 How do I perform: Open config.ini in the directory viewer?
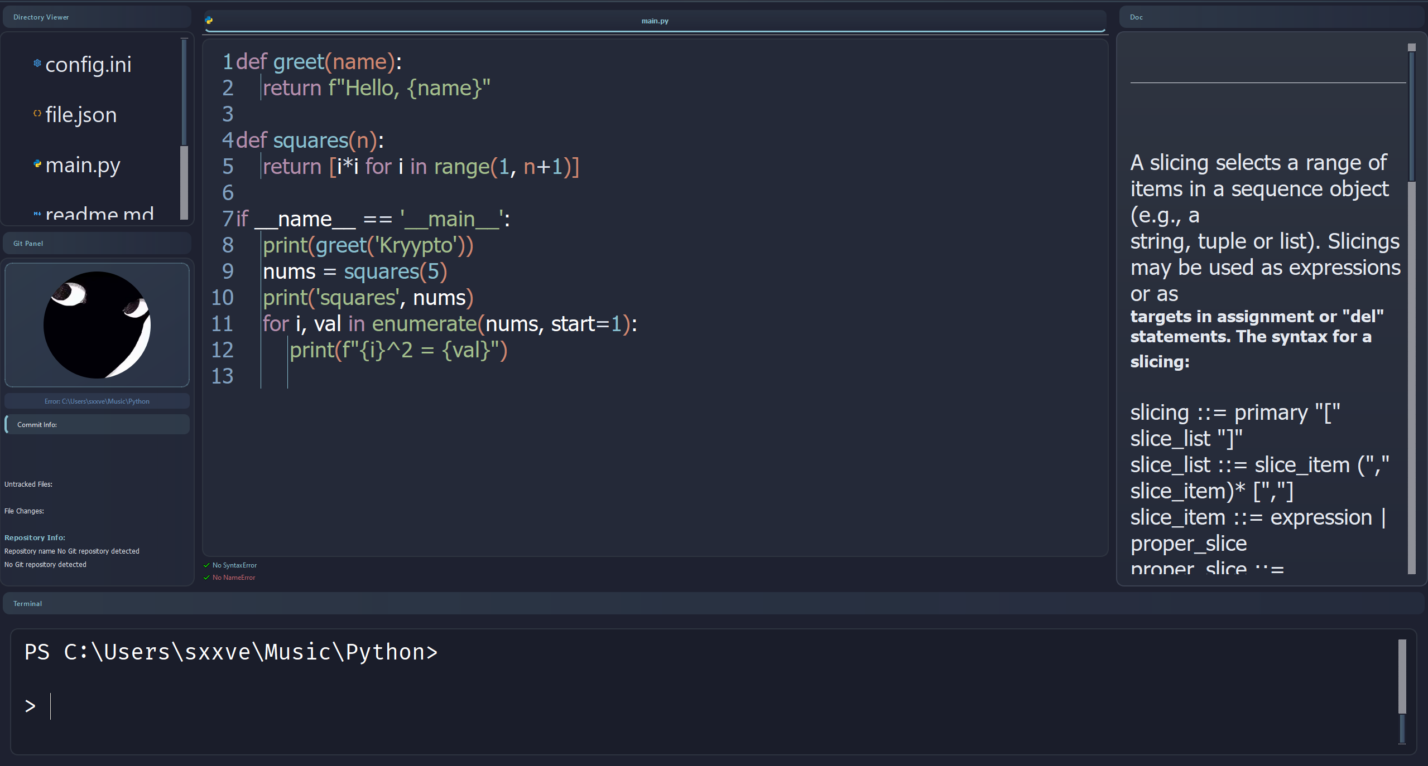pyautogui.click(x=88, y=65)
